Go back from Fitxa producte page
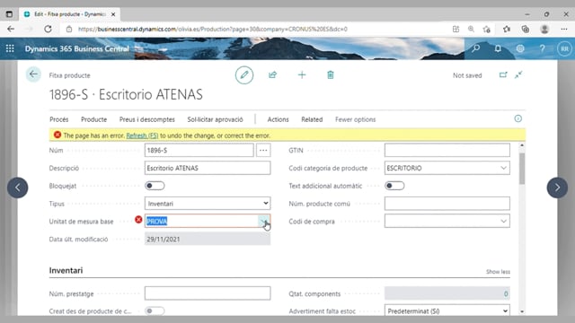This screenshot has height=323, width=575. point(33,74)
